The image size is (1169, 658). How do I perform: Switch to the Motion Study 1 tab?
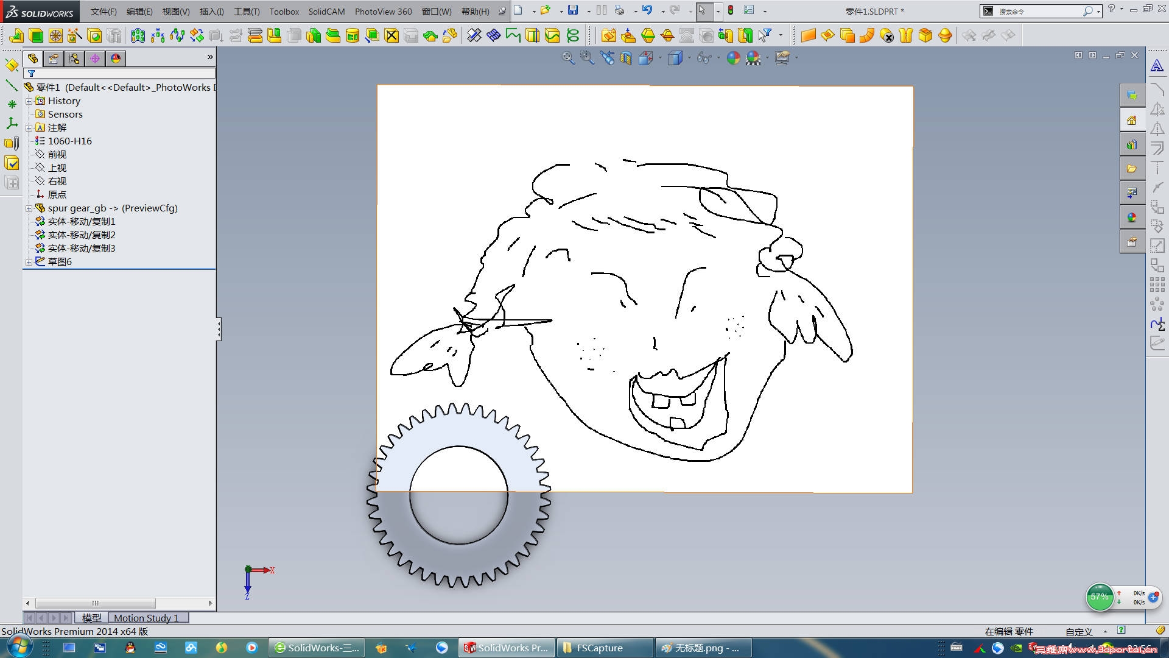pyautogui.click(x=146, y=618)
